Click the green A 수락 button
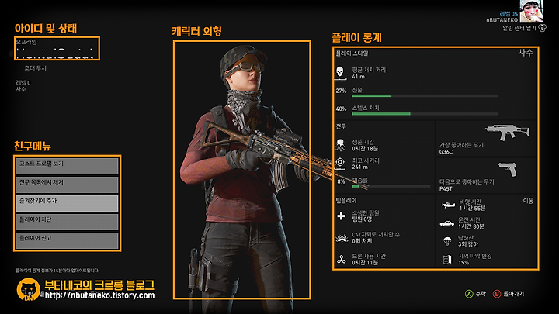Image resolution: width=559 pixels, height=314 pixels. (475, 294)
